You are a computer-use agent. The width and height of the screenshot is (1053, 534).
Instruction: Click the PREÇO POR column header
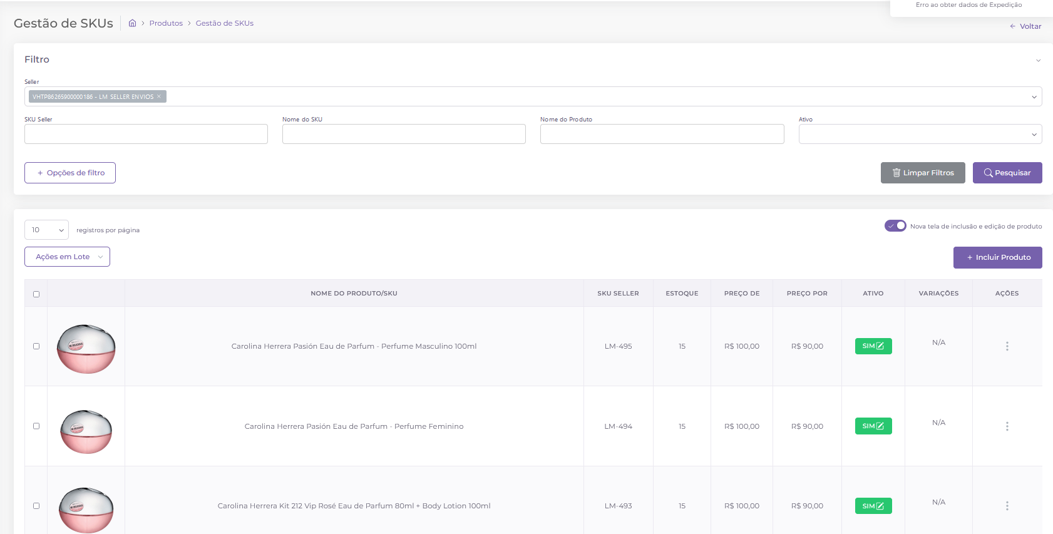807,293
